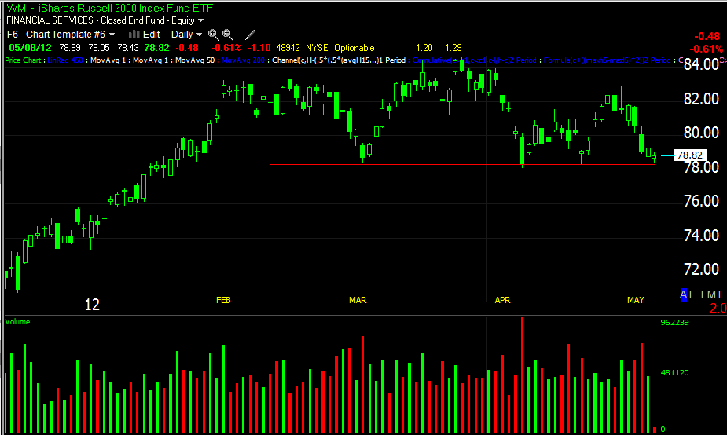Screen dimensions: 727x435
Task: Click the 12 year label on time axis
Action: [92, 305]
